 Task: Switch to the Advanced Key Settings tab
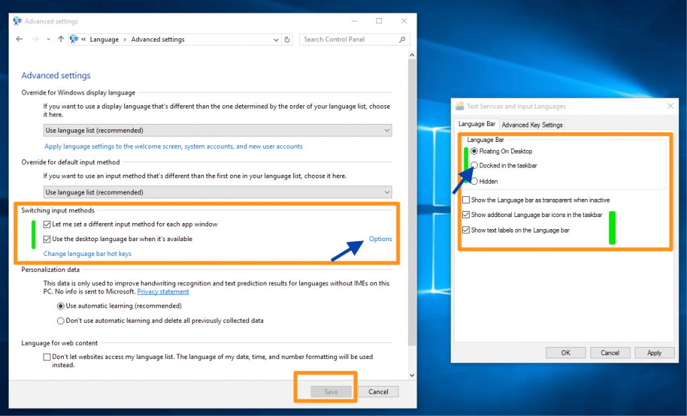(532, 125)
